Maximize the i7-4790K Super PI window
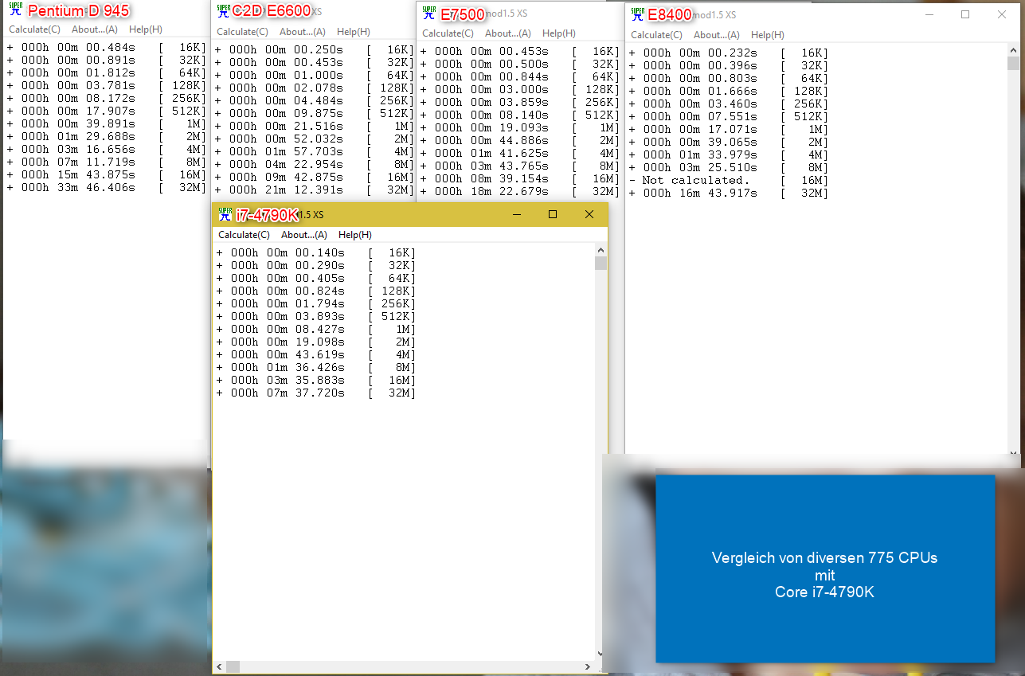 553,214
